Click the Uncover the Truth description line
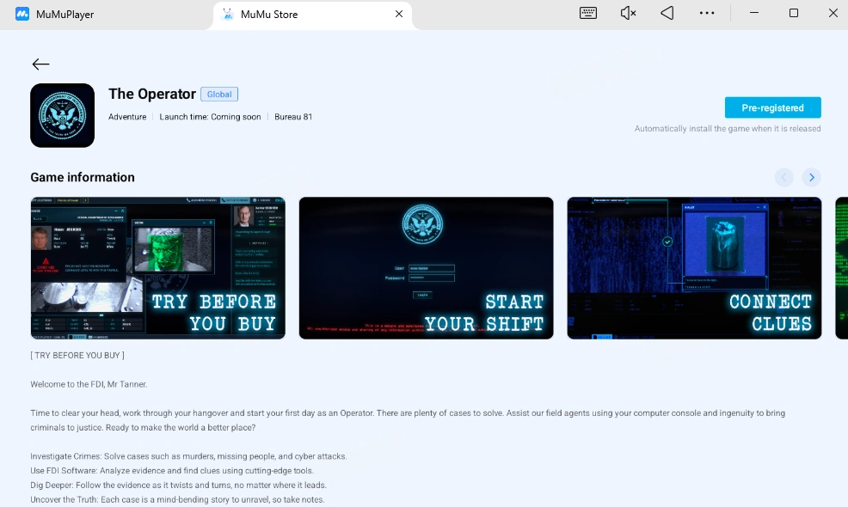The width and height of the screenshot is (848, 507). (x=177, y=499)
